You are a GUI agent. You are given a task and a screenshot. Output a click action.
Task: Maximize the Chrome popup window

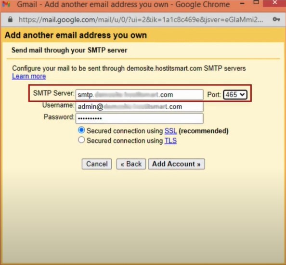pyautogui.click(x=256, y=2)
